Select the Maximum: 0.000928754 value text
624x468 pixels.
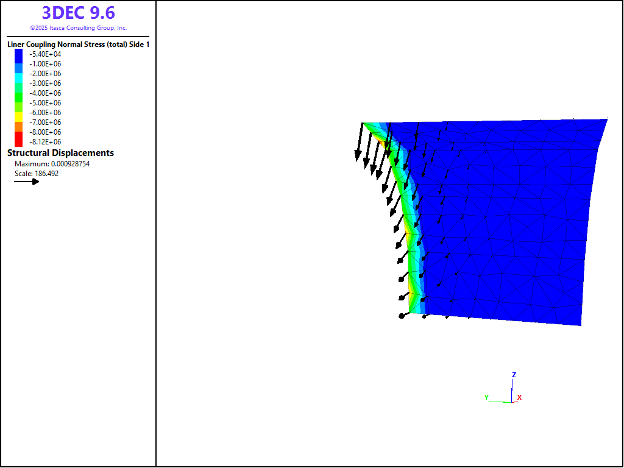[x=52, y=164]
